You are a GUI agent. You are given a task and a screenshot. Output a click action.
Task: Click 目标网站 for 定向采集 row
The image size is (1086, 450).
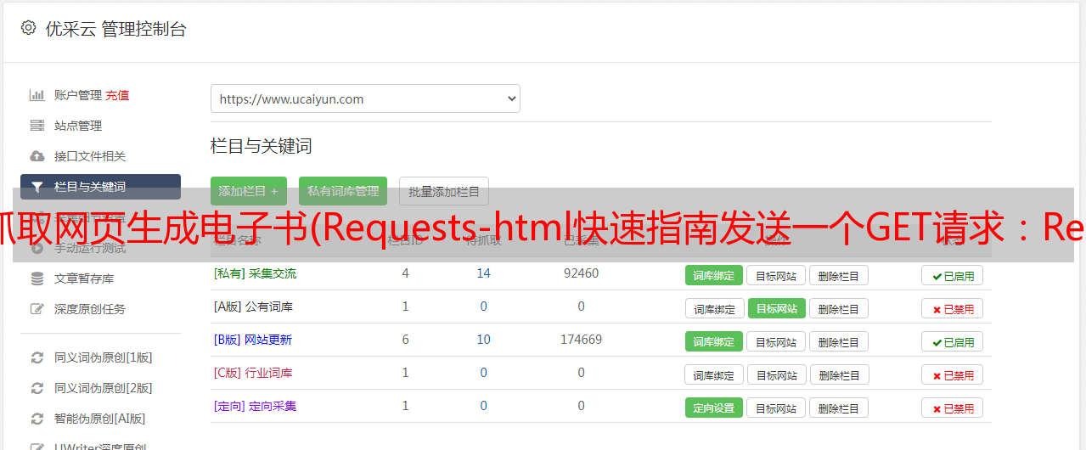pyautogui.click(x=776, y=408)
